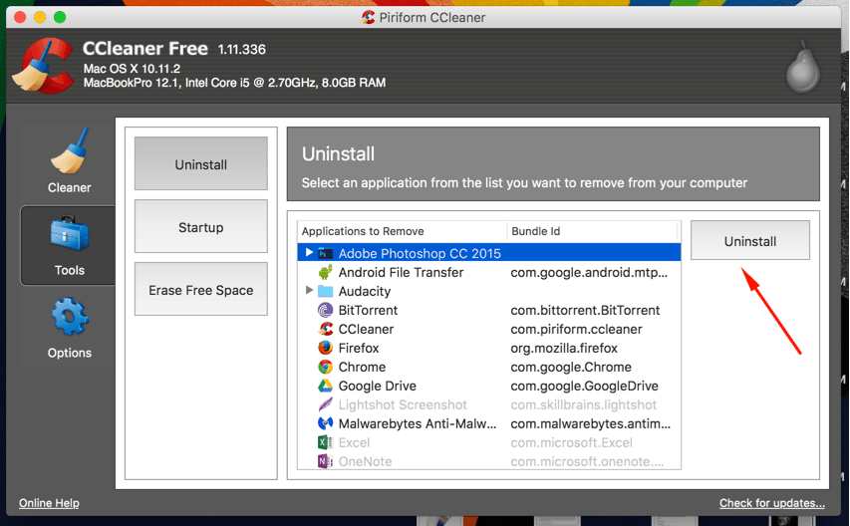
Task: Switch to the Startup tool tab
Action: pyautogui.click(x=201, y=226)
